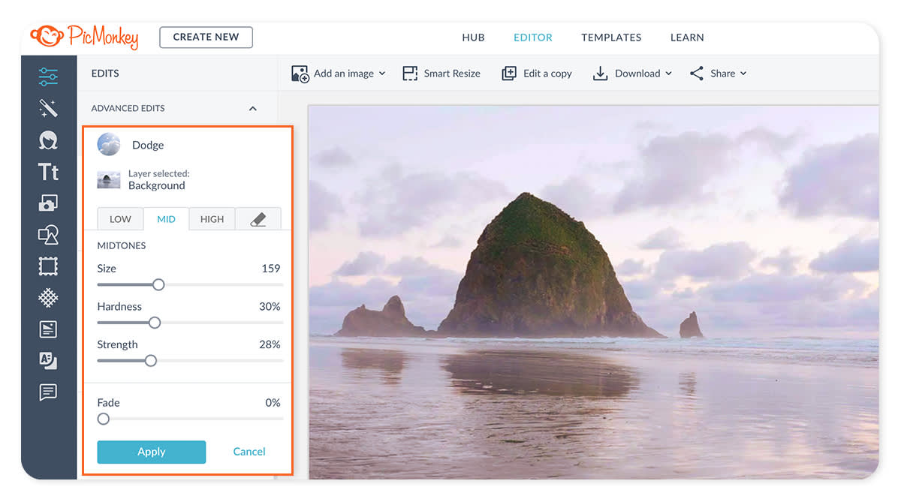
Task: Click the EDITS panel heading
Action: pos(105,74)
